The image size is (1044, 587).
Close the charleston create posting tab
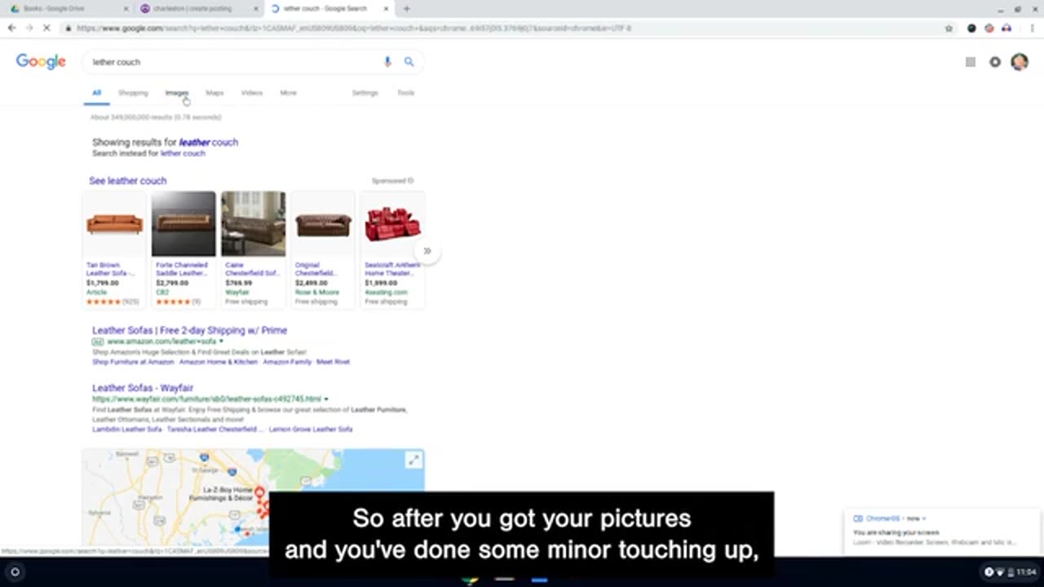(255, 8)
